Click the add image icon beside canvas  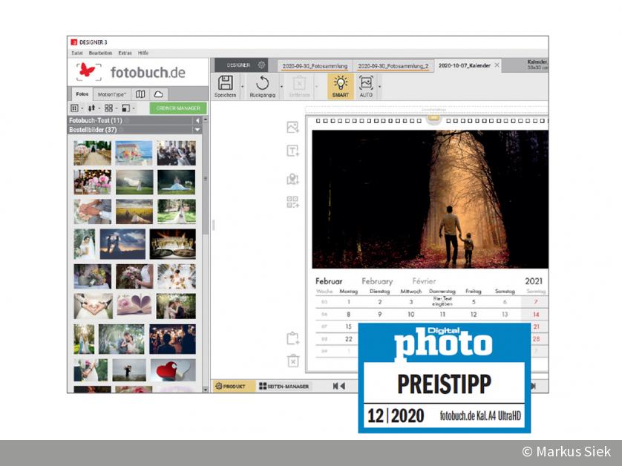(x=292, y=128)
